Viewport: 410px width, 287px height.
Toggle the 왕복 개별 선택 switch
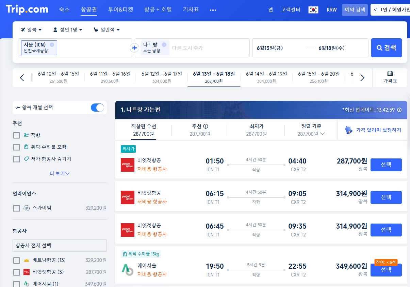tap(98, 108)
